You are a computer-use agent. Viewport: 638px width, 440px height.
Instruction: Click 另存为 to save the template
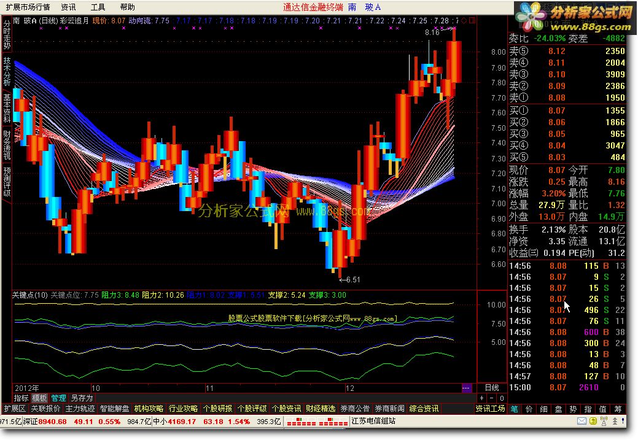[x=82, y=398]
